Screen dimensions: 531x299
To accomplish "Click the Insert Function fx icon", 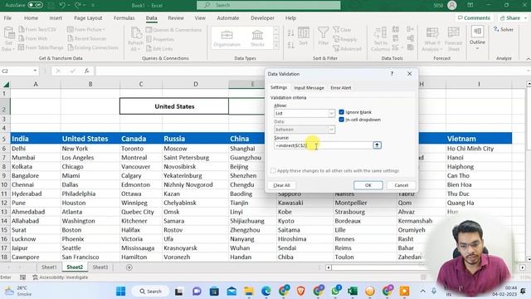I will point(86,71).
